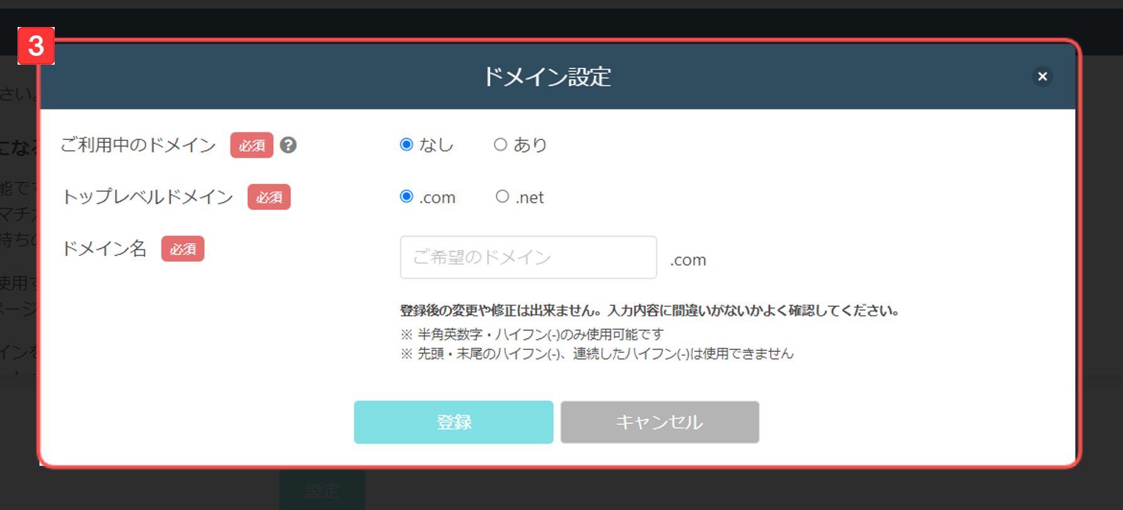Click the 登録 button
This screenshot has width=1123, height=510.
point(454,422)
